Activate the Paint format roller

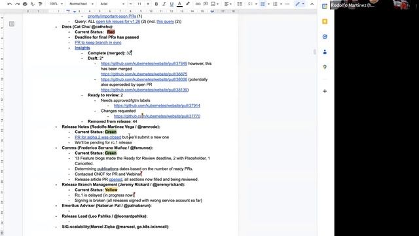[x=41, y=4]
